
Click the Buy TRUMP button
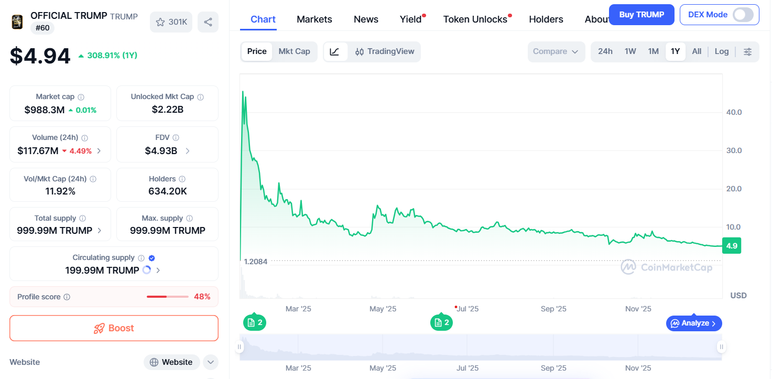point(641,15)
